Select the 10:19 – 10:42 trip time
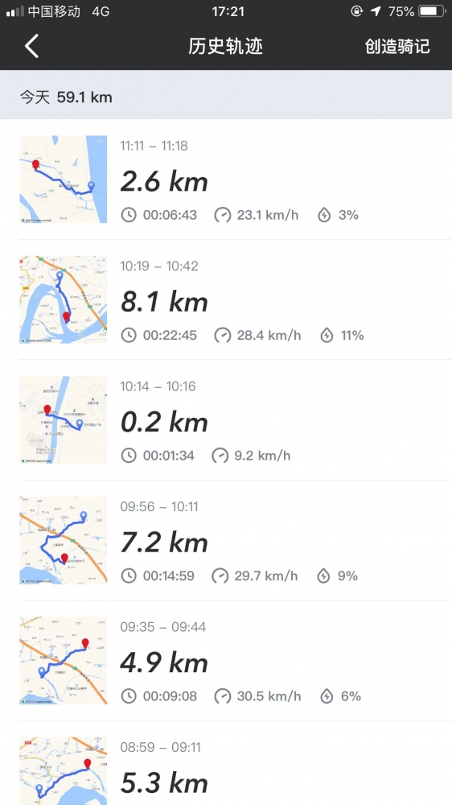452x805 pixels. coord(159,266)
